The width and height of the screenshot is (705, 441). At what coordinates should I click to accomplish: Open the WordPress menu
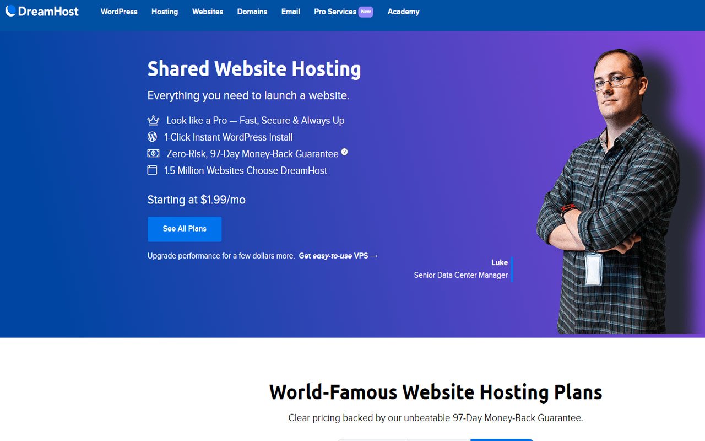click(119, 12)
